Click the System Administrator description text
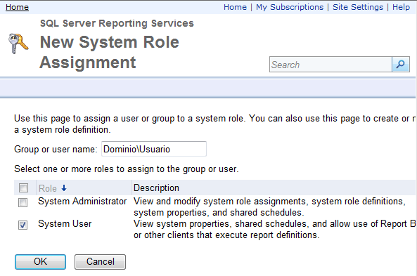This screenshot has height=276, width=417. [269, 207]
